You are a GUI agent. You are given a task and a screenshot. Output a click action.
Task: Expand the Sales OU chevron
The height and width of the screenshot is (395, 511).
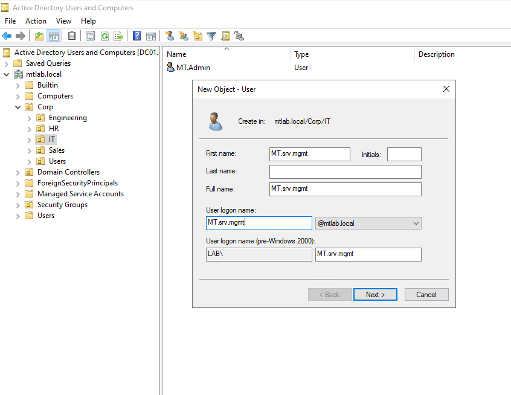(30, 150)
